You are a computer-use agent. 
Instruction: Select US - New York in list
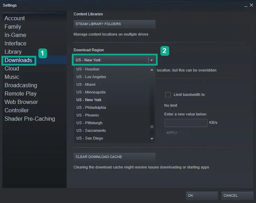pyautogui.click(x=112, y=100)
